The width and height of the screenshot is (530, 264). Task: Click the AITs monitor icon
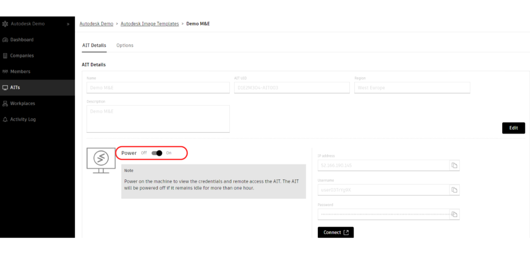5,87
